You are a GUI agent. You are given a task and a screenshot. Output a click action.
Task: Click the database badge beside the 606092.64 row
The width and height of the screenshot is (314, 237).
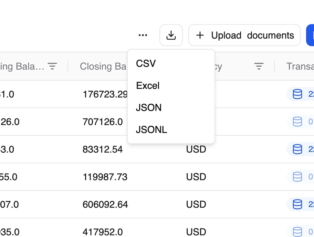[x=297, y=204]
